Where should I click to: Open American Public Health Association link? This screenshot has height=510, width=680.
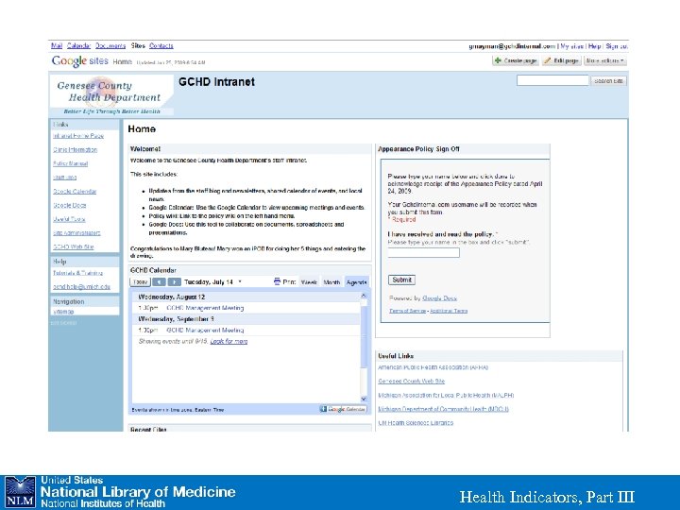click(x=433, y=367)
